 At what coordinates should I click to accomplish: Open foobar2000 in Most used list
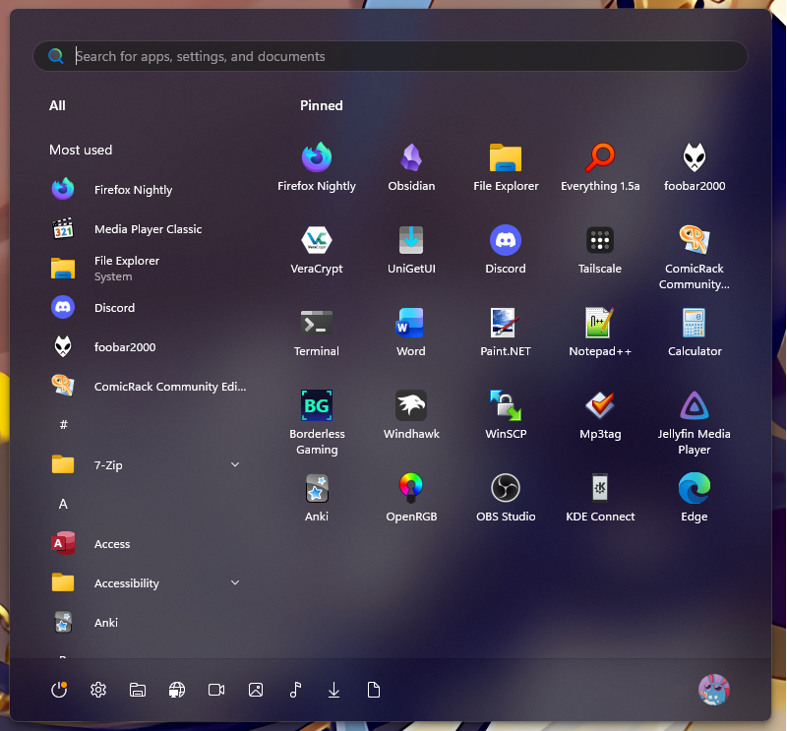tap(147, 347)
